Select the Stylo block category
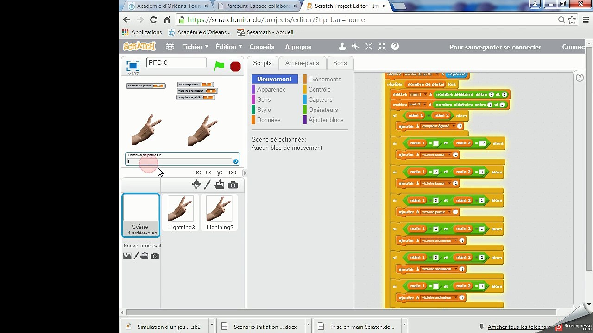This screenshot has width=593, height=333. click(264, 110)
